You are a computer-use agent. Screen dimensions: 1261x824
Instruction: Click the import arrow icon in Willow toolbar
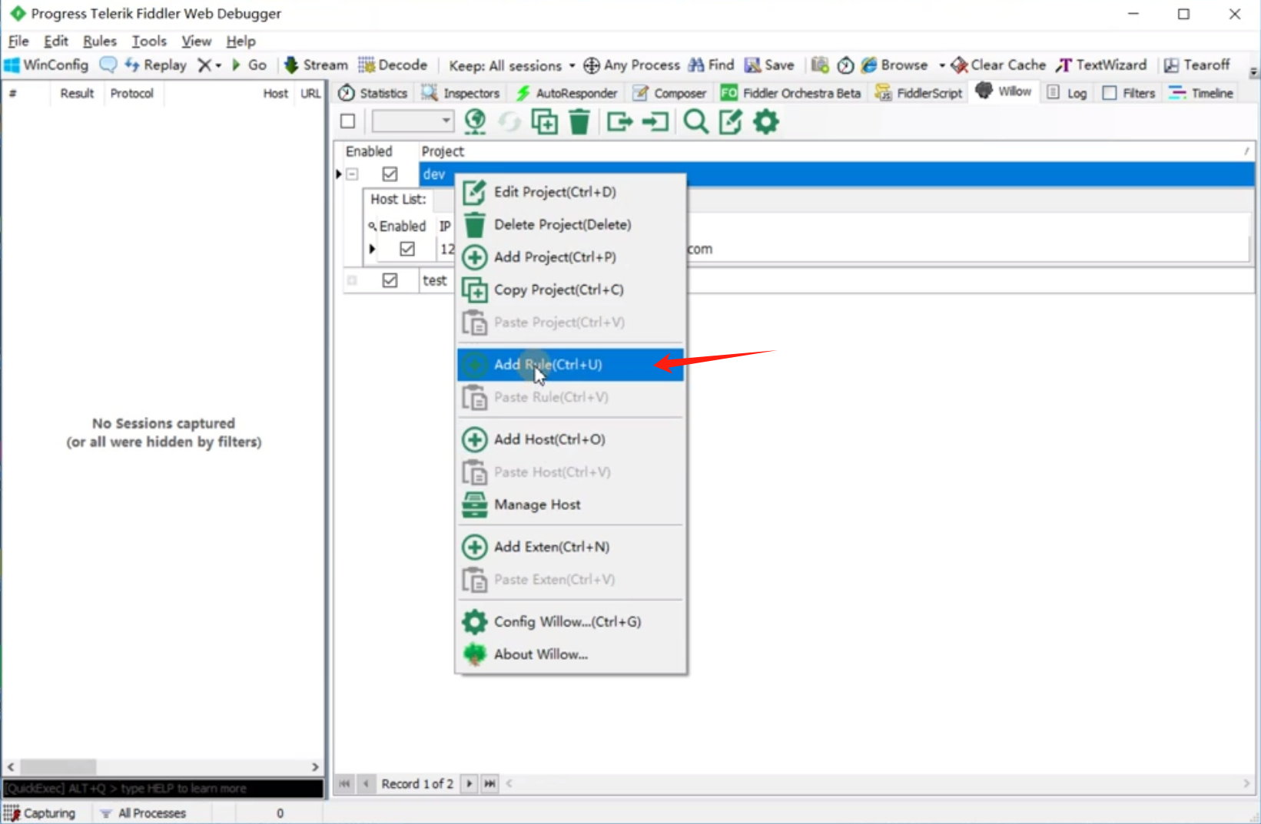pyautogui.click(x=655, y=121)
